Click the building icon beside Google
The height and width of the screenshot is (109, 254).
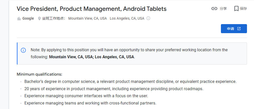pos(19,18)
